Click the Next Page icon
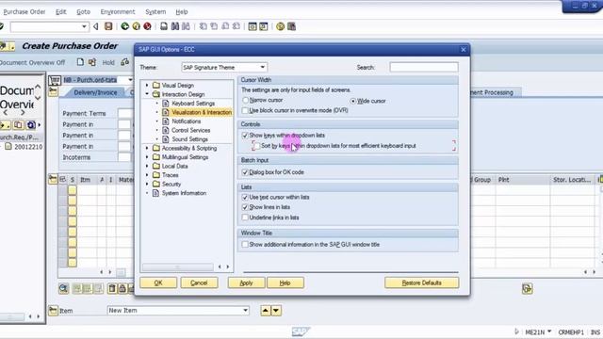Viewport: 603px width, 339px height. click(225, 26)
